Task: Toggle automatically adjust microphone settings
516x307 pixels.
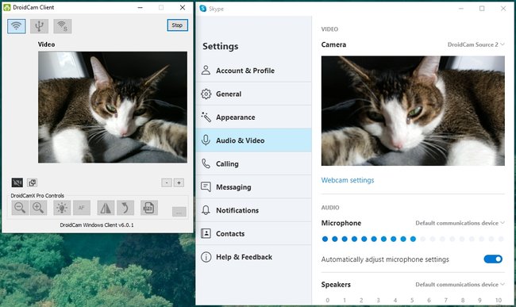Action: click(493, 259)
